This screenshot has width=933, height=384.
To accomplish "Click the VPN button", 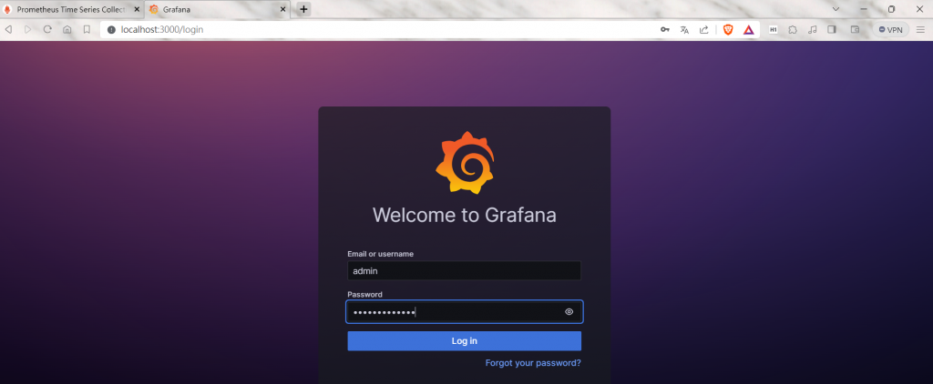I will (x=890, y=29).
